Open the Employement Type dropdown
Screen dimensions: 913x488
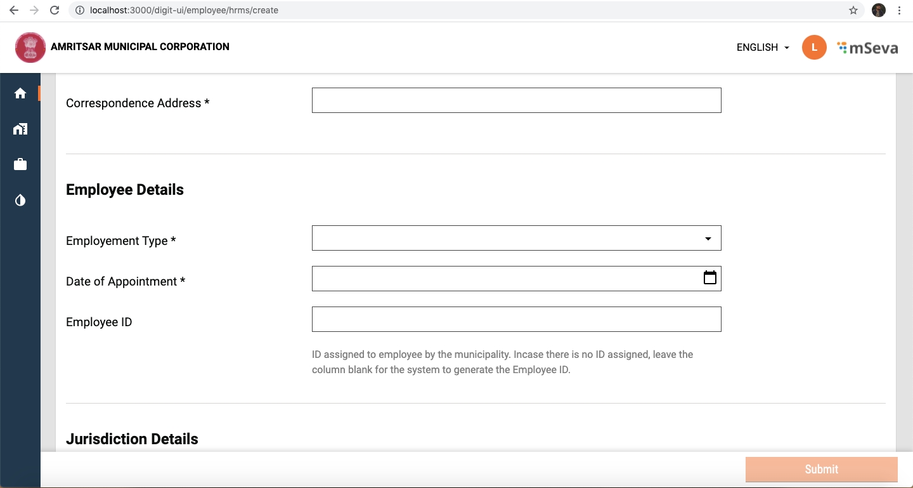[x=516, y=238]
